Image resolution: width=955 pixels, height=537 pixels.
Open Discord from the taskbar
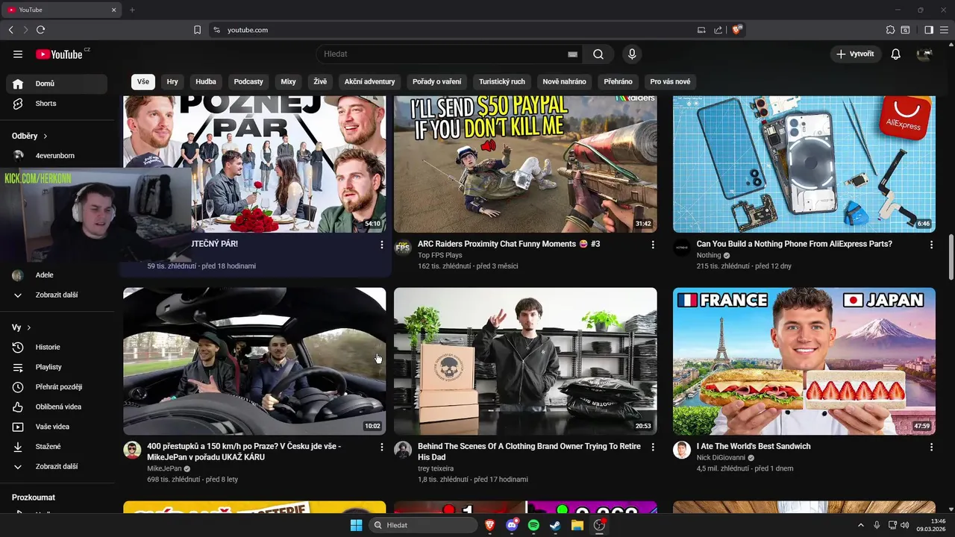click(x=512, y=525)
